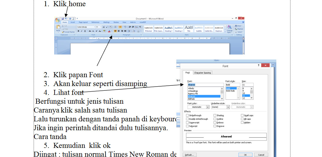The image size is (322, 157).
Task: Enable Outline effect checkbox
Action: (x=215, y=119)
